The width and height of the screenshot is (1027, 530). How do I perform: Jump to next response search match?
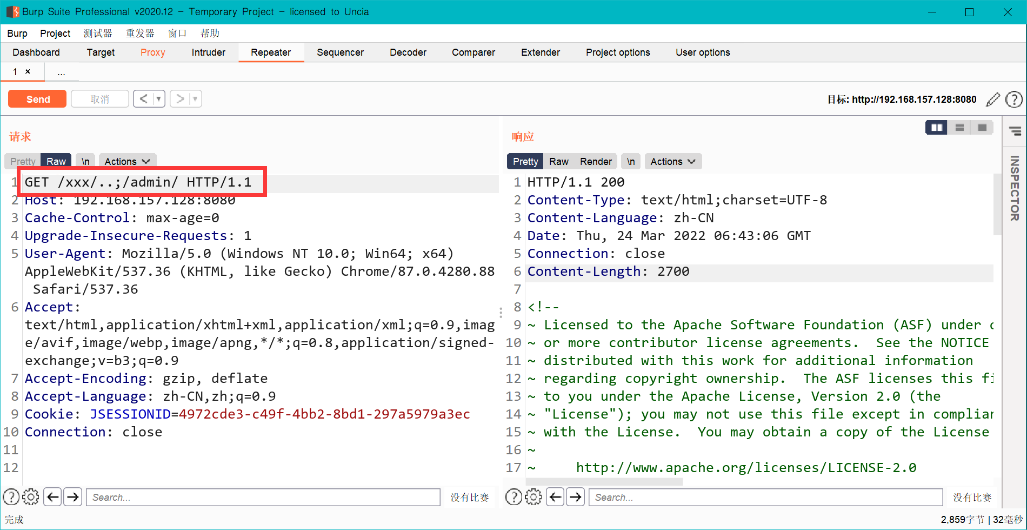[575, 496]
